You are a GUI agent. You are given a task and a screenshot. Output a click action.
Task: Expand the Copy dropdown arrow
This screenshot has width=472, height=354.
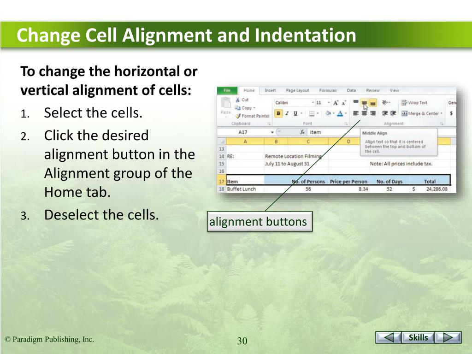[x=254, y=108]
